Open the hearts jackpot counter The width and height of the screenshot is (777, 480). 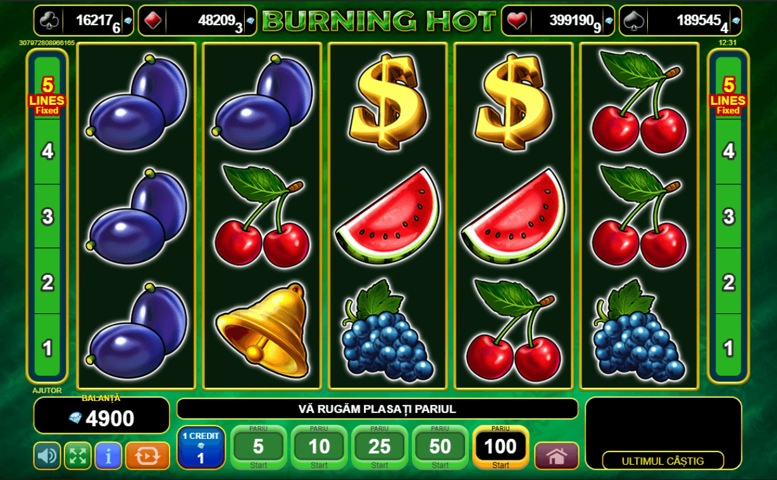coord(558,21)
